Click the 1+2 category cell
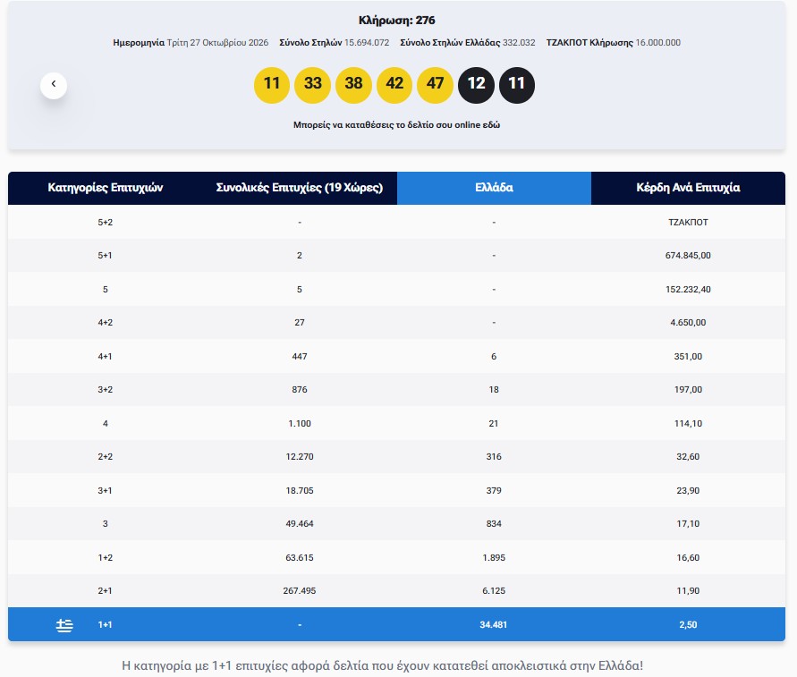797x677 pixels. tap(106, 557)
